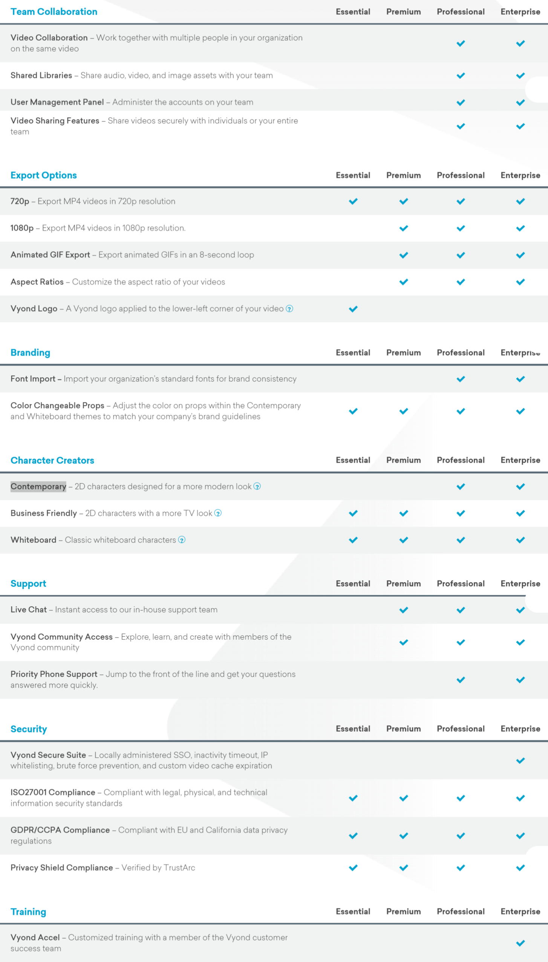The height and width of the screenshot is (962, 548).
Task: Open the Contemporary character help tooltip icon
Action: (257, 486)
